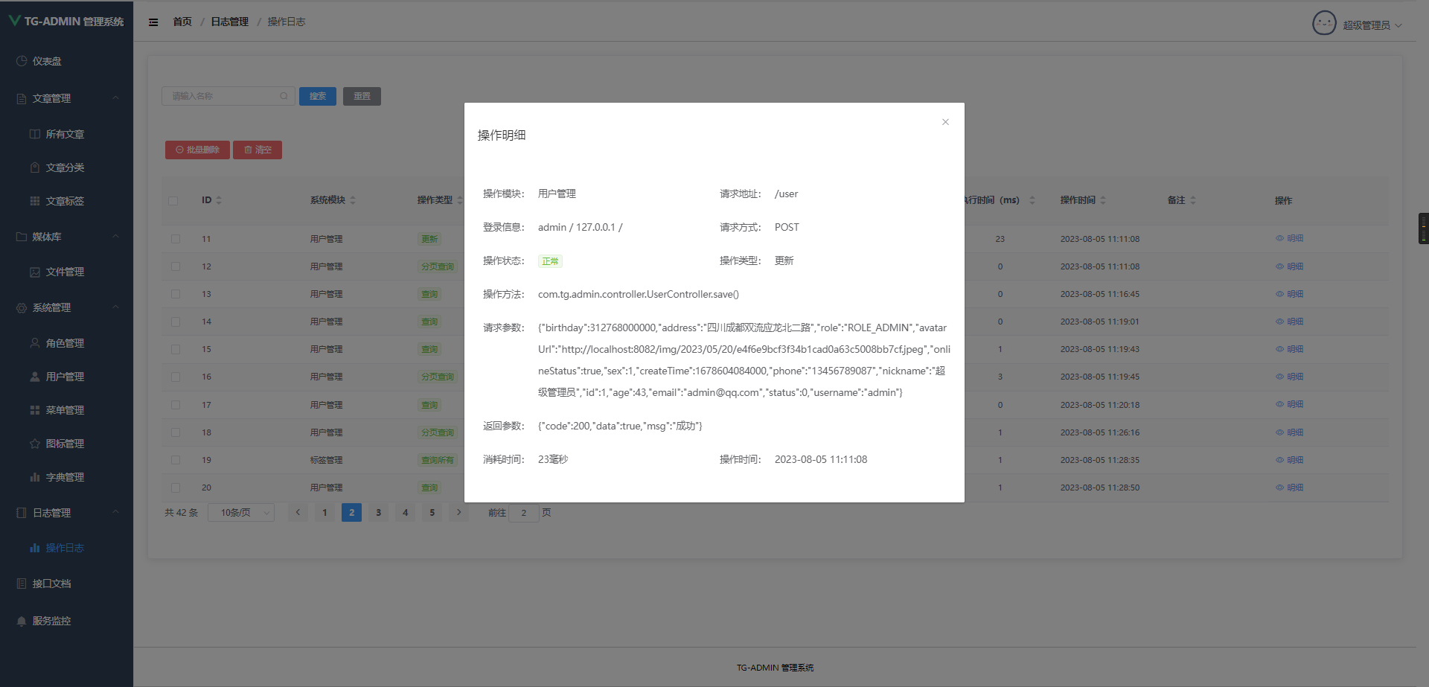
Task: Open 角色管理 in the sidebar
Action: tap(65, 343)
